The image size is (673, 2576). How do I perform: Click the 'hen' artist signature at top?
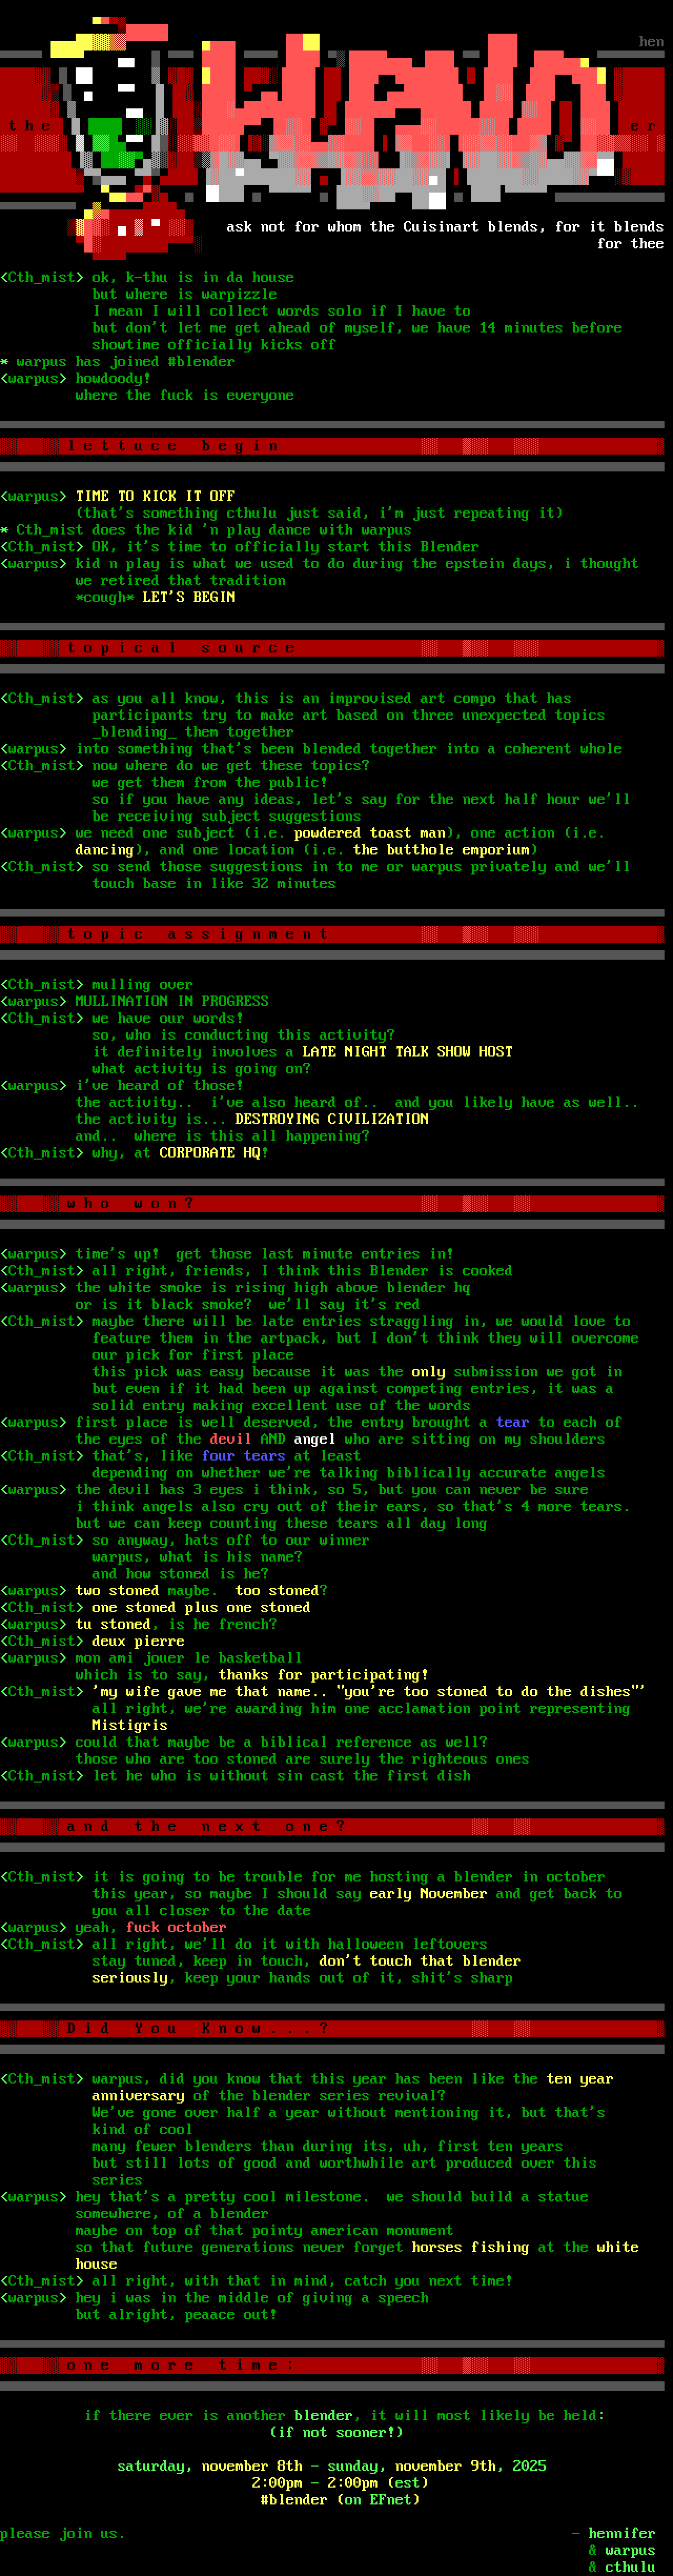coord(651,42)
